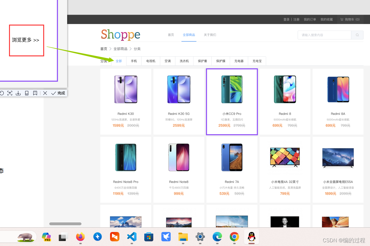Click 首页 in the breadcrumb

[x=104, y=49]
